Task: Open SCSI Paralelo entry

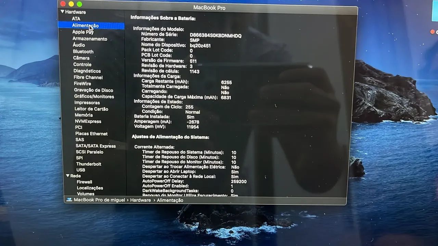Action: click(x=89, y=152)
